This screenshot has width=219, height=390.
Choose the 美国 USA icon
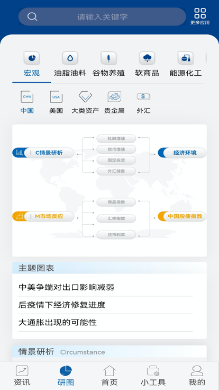coord(56,97)
